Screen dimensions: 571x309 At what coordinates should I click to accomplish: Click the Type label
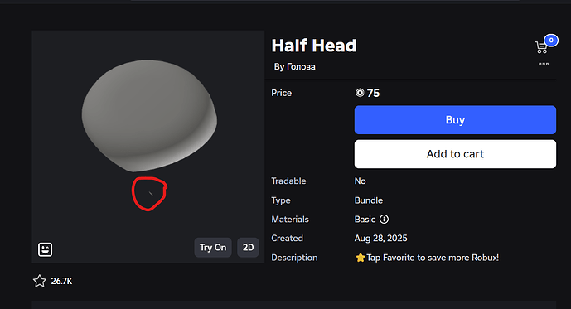[281, 200]
